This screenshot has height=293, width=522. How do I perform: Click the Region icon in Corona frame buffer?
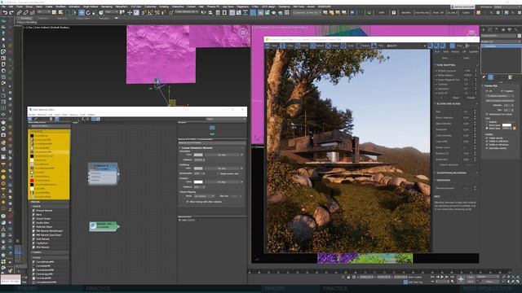358,46
